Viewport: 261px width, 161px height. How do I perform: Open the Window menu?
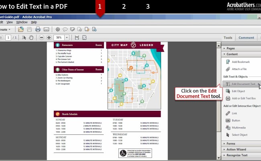coord(22,22)
